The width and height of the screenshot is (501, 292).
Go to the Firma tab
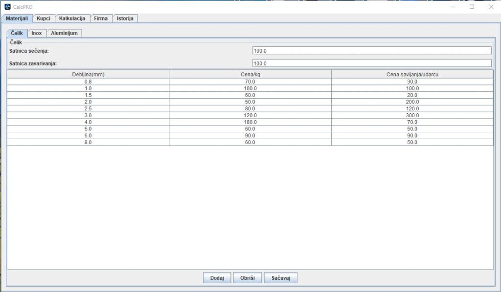[x=101, y=19]
